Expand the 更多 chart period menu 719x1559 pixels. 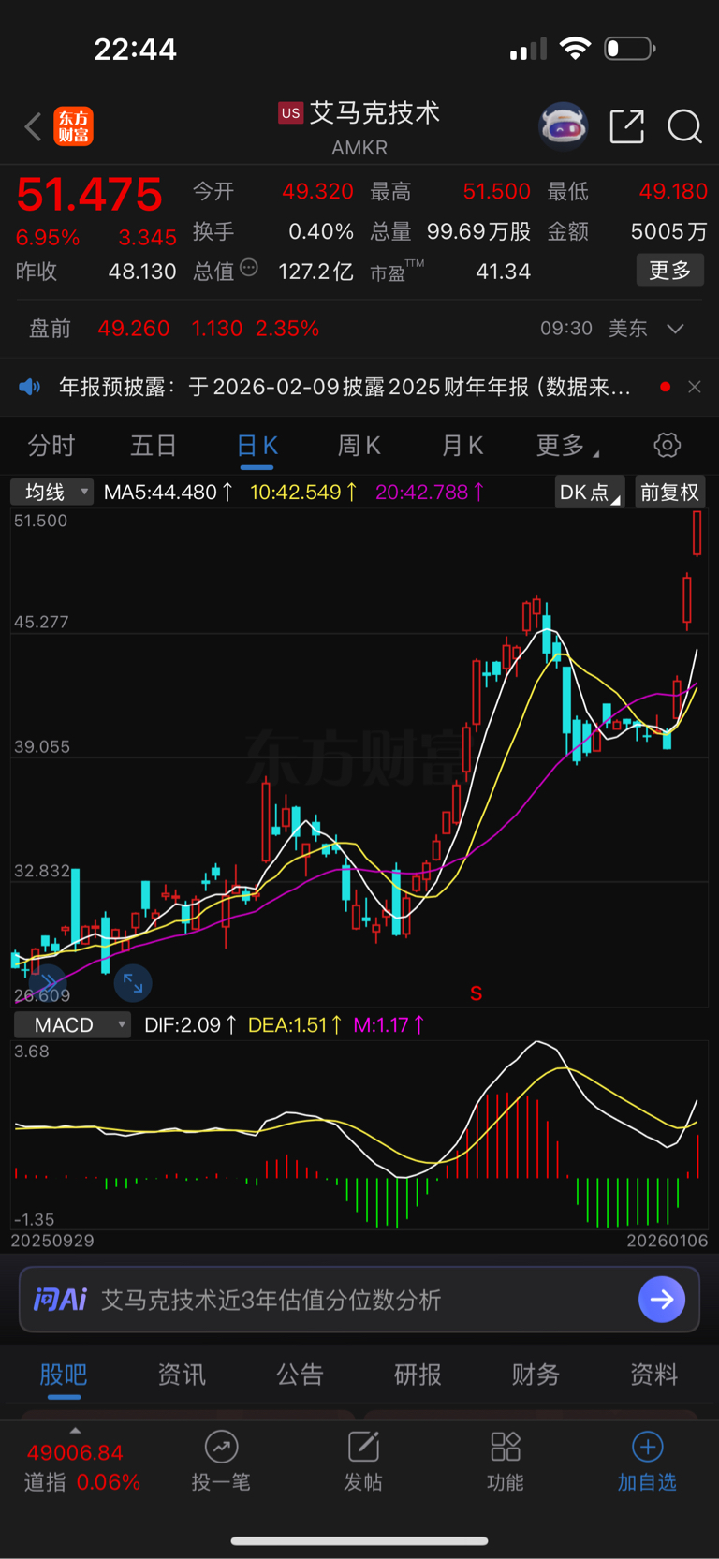pyautogui.click(x=567, y=446)
